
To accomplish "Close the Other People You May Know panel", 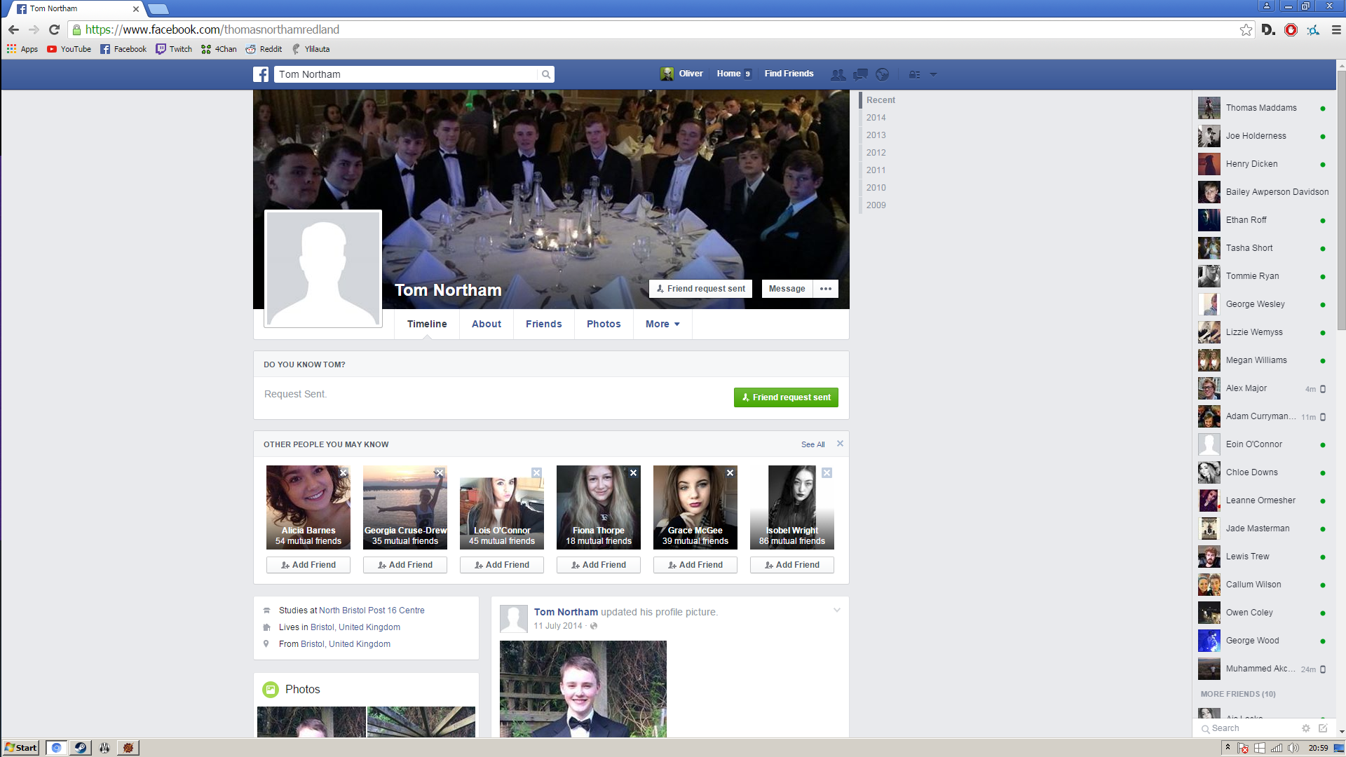I will [x=840, y=444].
